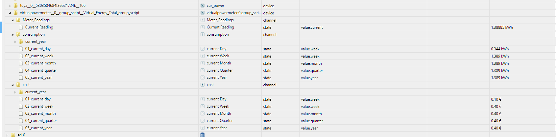Screen dimensions: 556x137
Task: Click the Current Reading state icon
Action: (x=203, y=27)
